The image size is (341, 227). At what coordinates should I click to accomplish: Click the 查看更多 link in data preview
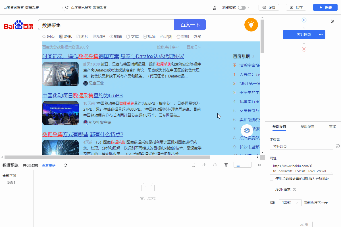49,165
